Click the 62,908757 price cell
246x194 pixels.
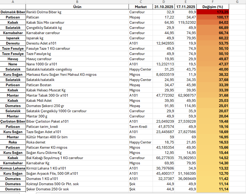pyautogui.click(x=185, y=95)
